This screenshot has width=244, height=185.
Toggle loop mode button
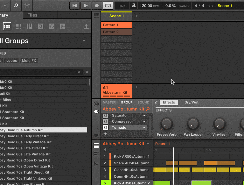(x=108, y=6)
